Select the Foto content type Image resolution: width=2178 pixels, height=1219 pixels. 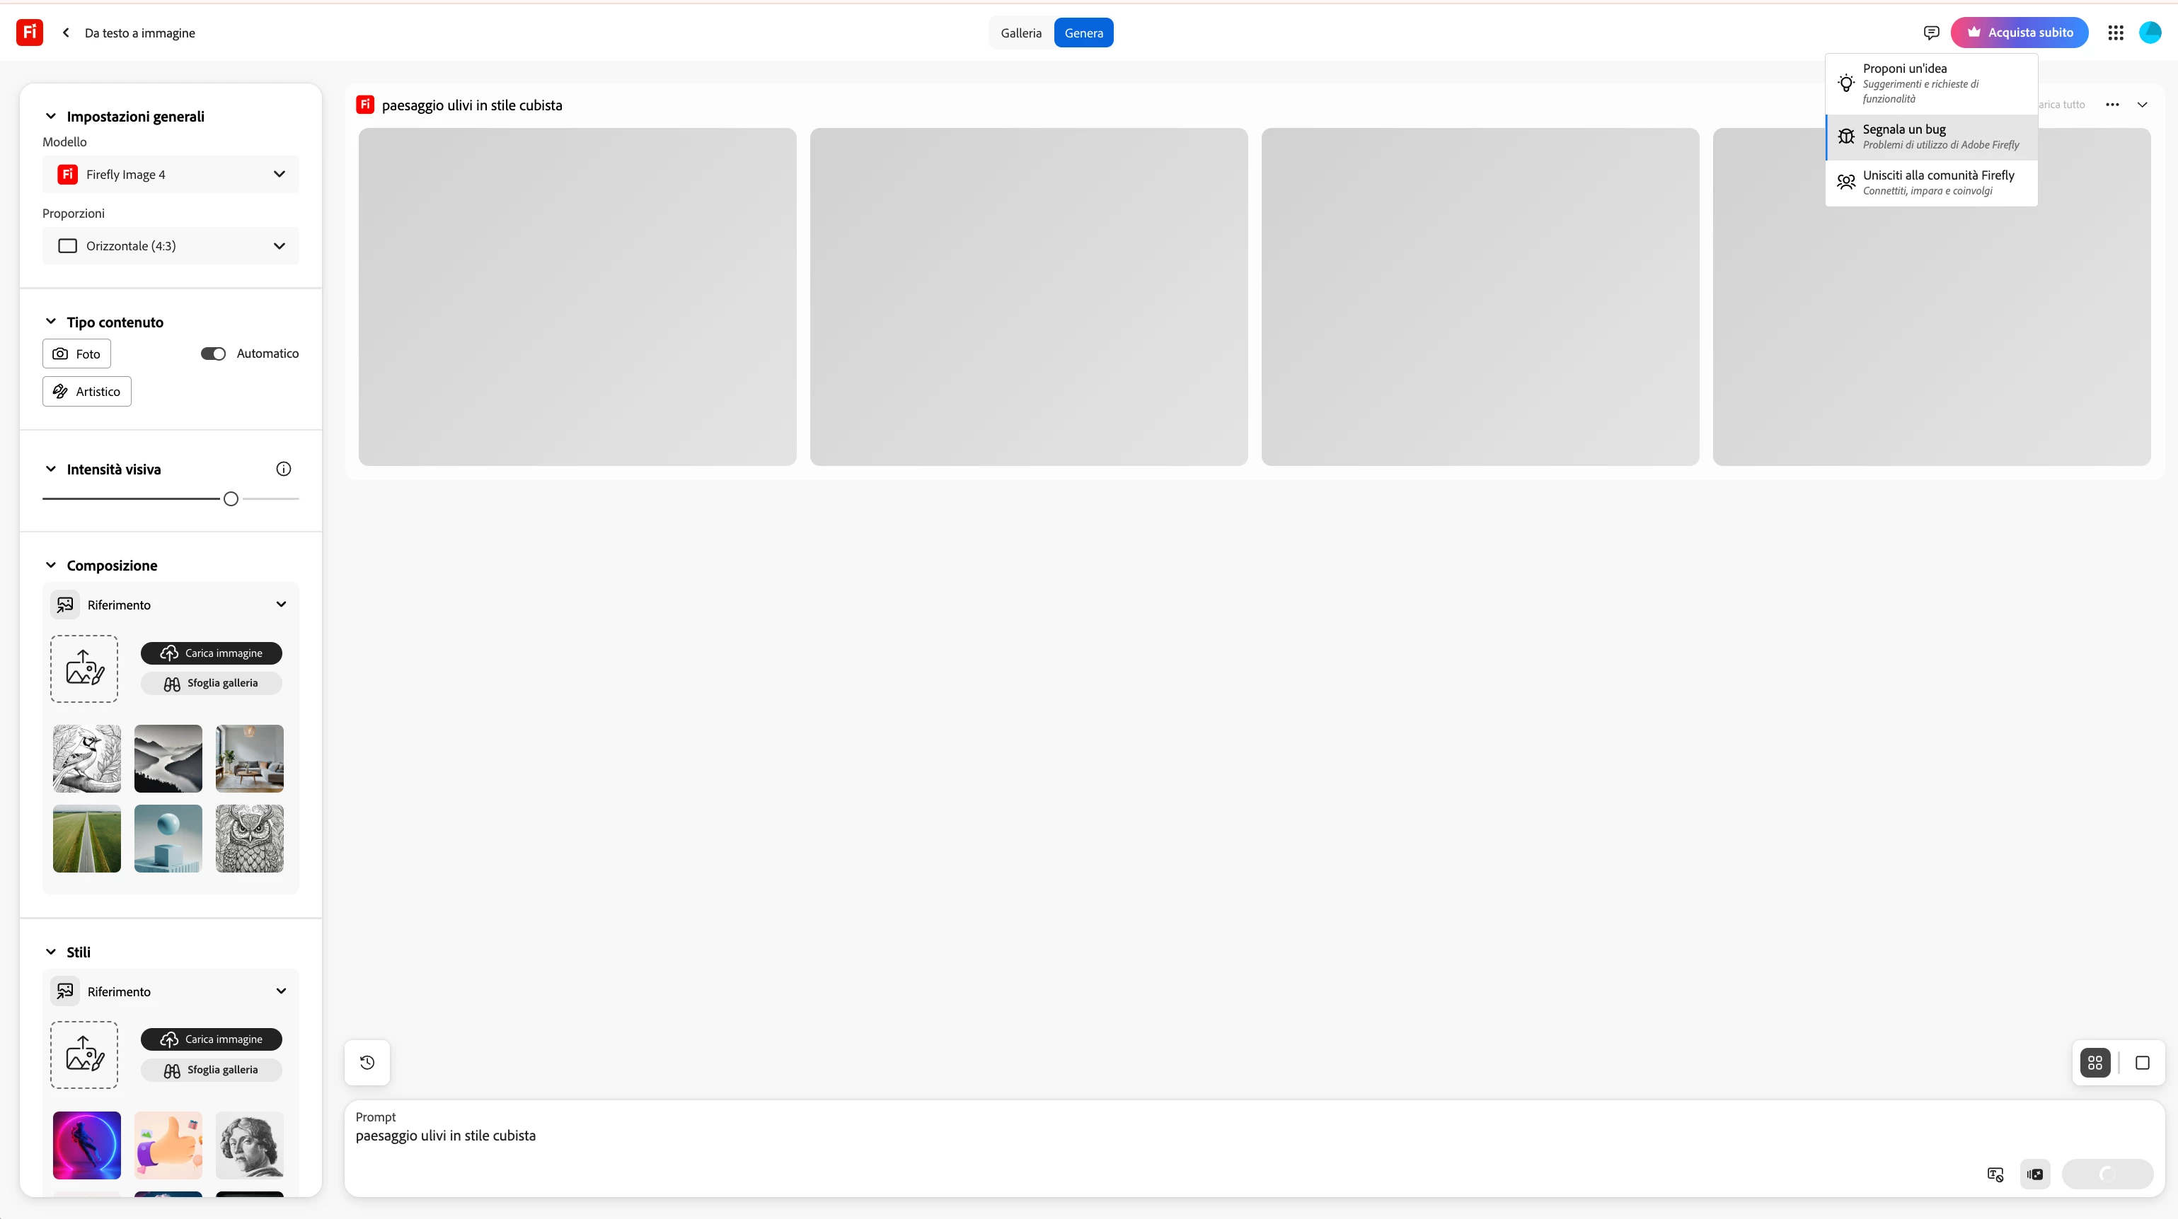point(76,353)
